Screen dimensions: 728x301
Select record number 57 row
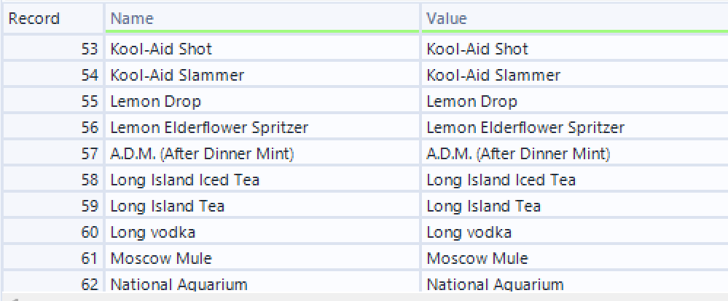(90, 154)
